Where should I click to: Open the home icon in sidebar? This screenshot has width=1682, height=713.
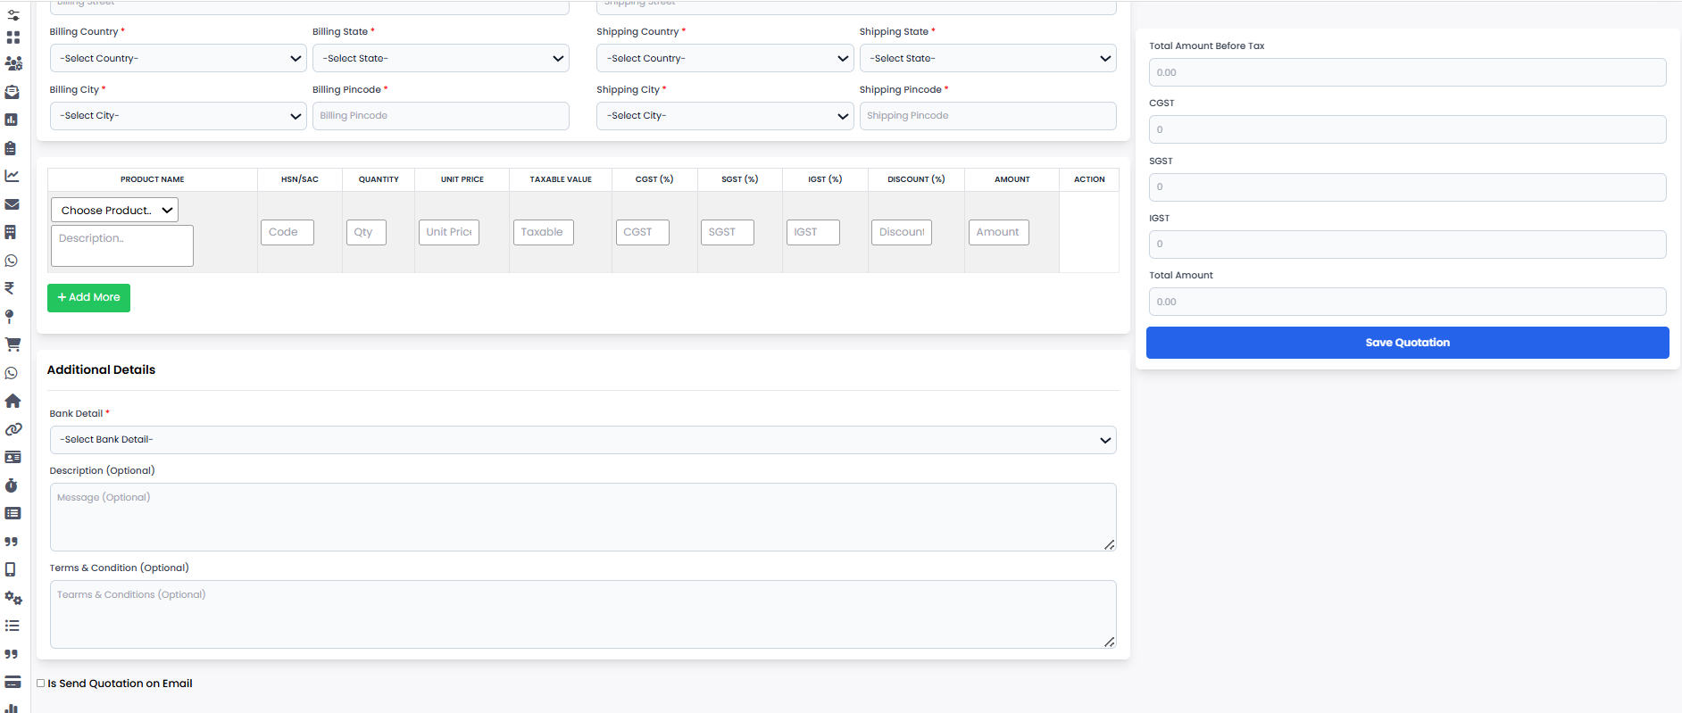click(x=12, y=401)
